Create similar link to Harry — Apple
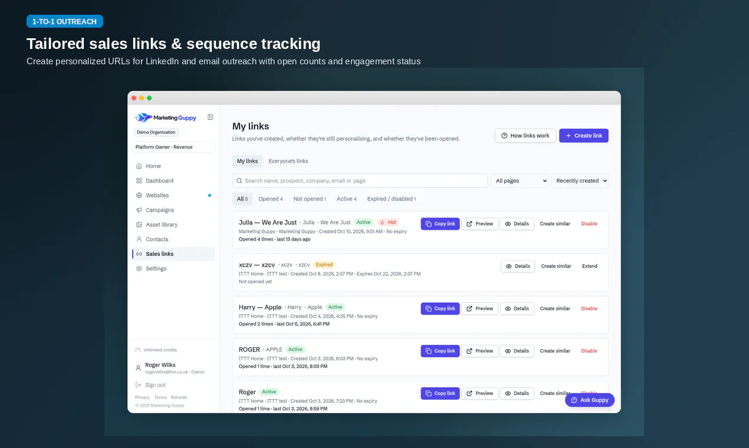Viewport: 749px width, 448px height. (555, 309)
